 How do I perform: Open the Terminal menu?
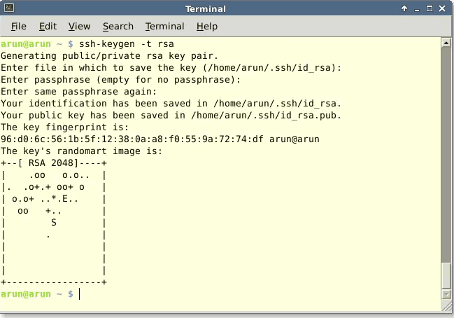(x=164, y=26)
